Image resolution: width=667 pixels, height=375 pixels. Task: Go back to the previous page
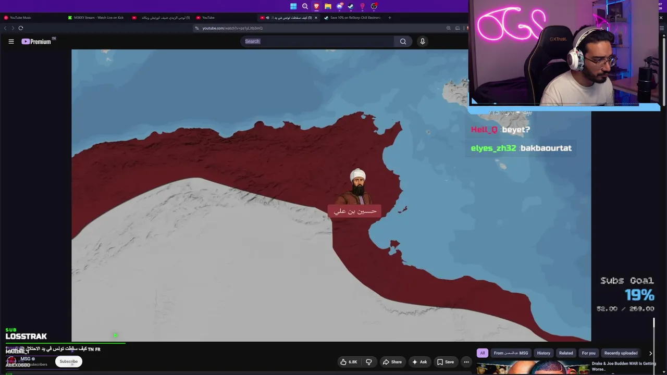click(x=6, y=28)
